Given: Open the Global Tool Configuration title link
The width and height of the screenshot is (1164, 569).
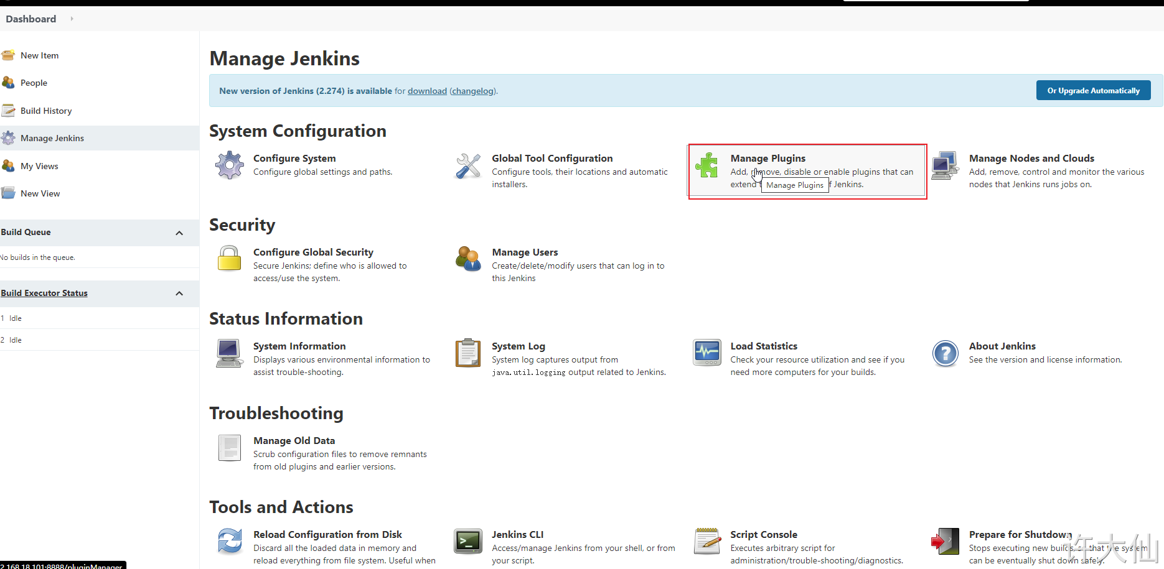Looking at the screenshot, I should pyautogui.click(x=552, y=159).
